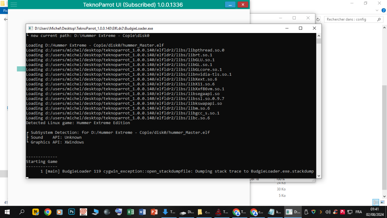Open Google Chrome from the taskbar
The image size is (387, 218).
point(48,212)
